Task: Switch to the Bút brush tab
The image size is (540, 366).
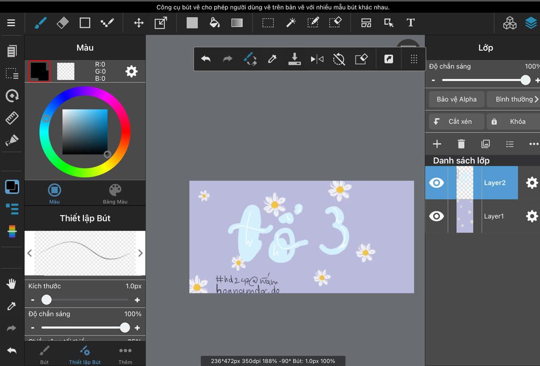Action: 44,354
